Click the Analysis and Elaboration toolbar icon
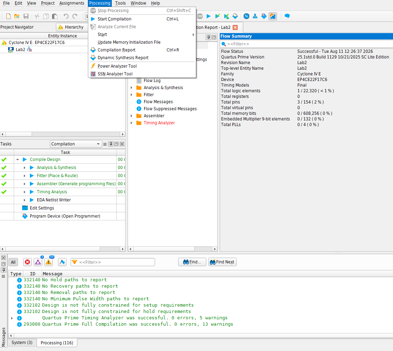This screenshot has width=393, height=351. tap(217, 16)
